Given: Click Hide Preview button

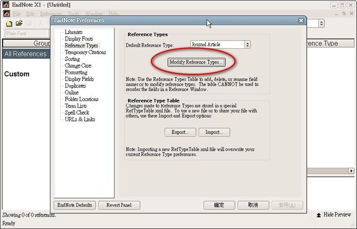Looking at the screenshot, I should click(334, 215).
